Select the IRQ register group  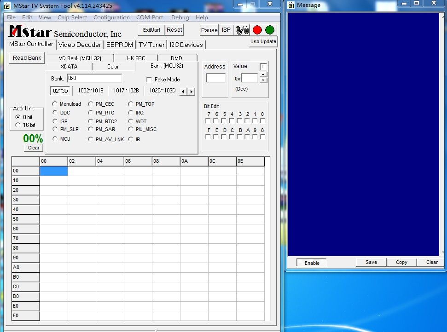pyautogui.click(x=131, y=113)
